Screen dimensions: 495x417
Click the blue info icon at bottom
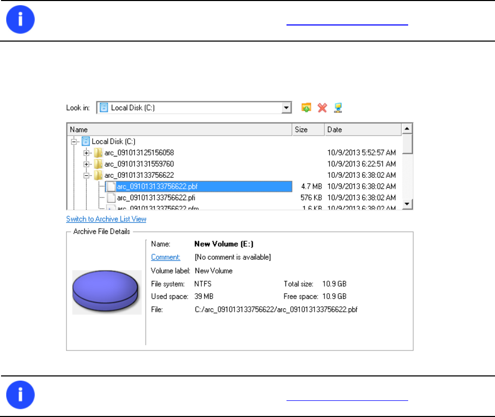[20, 395]
